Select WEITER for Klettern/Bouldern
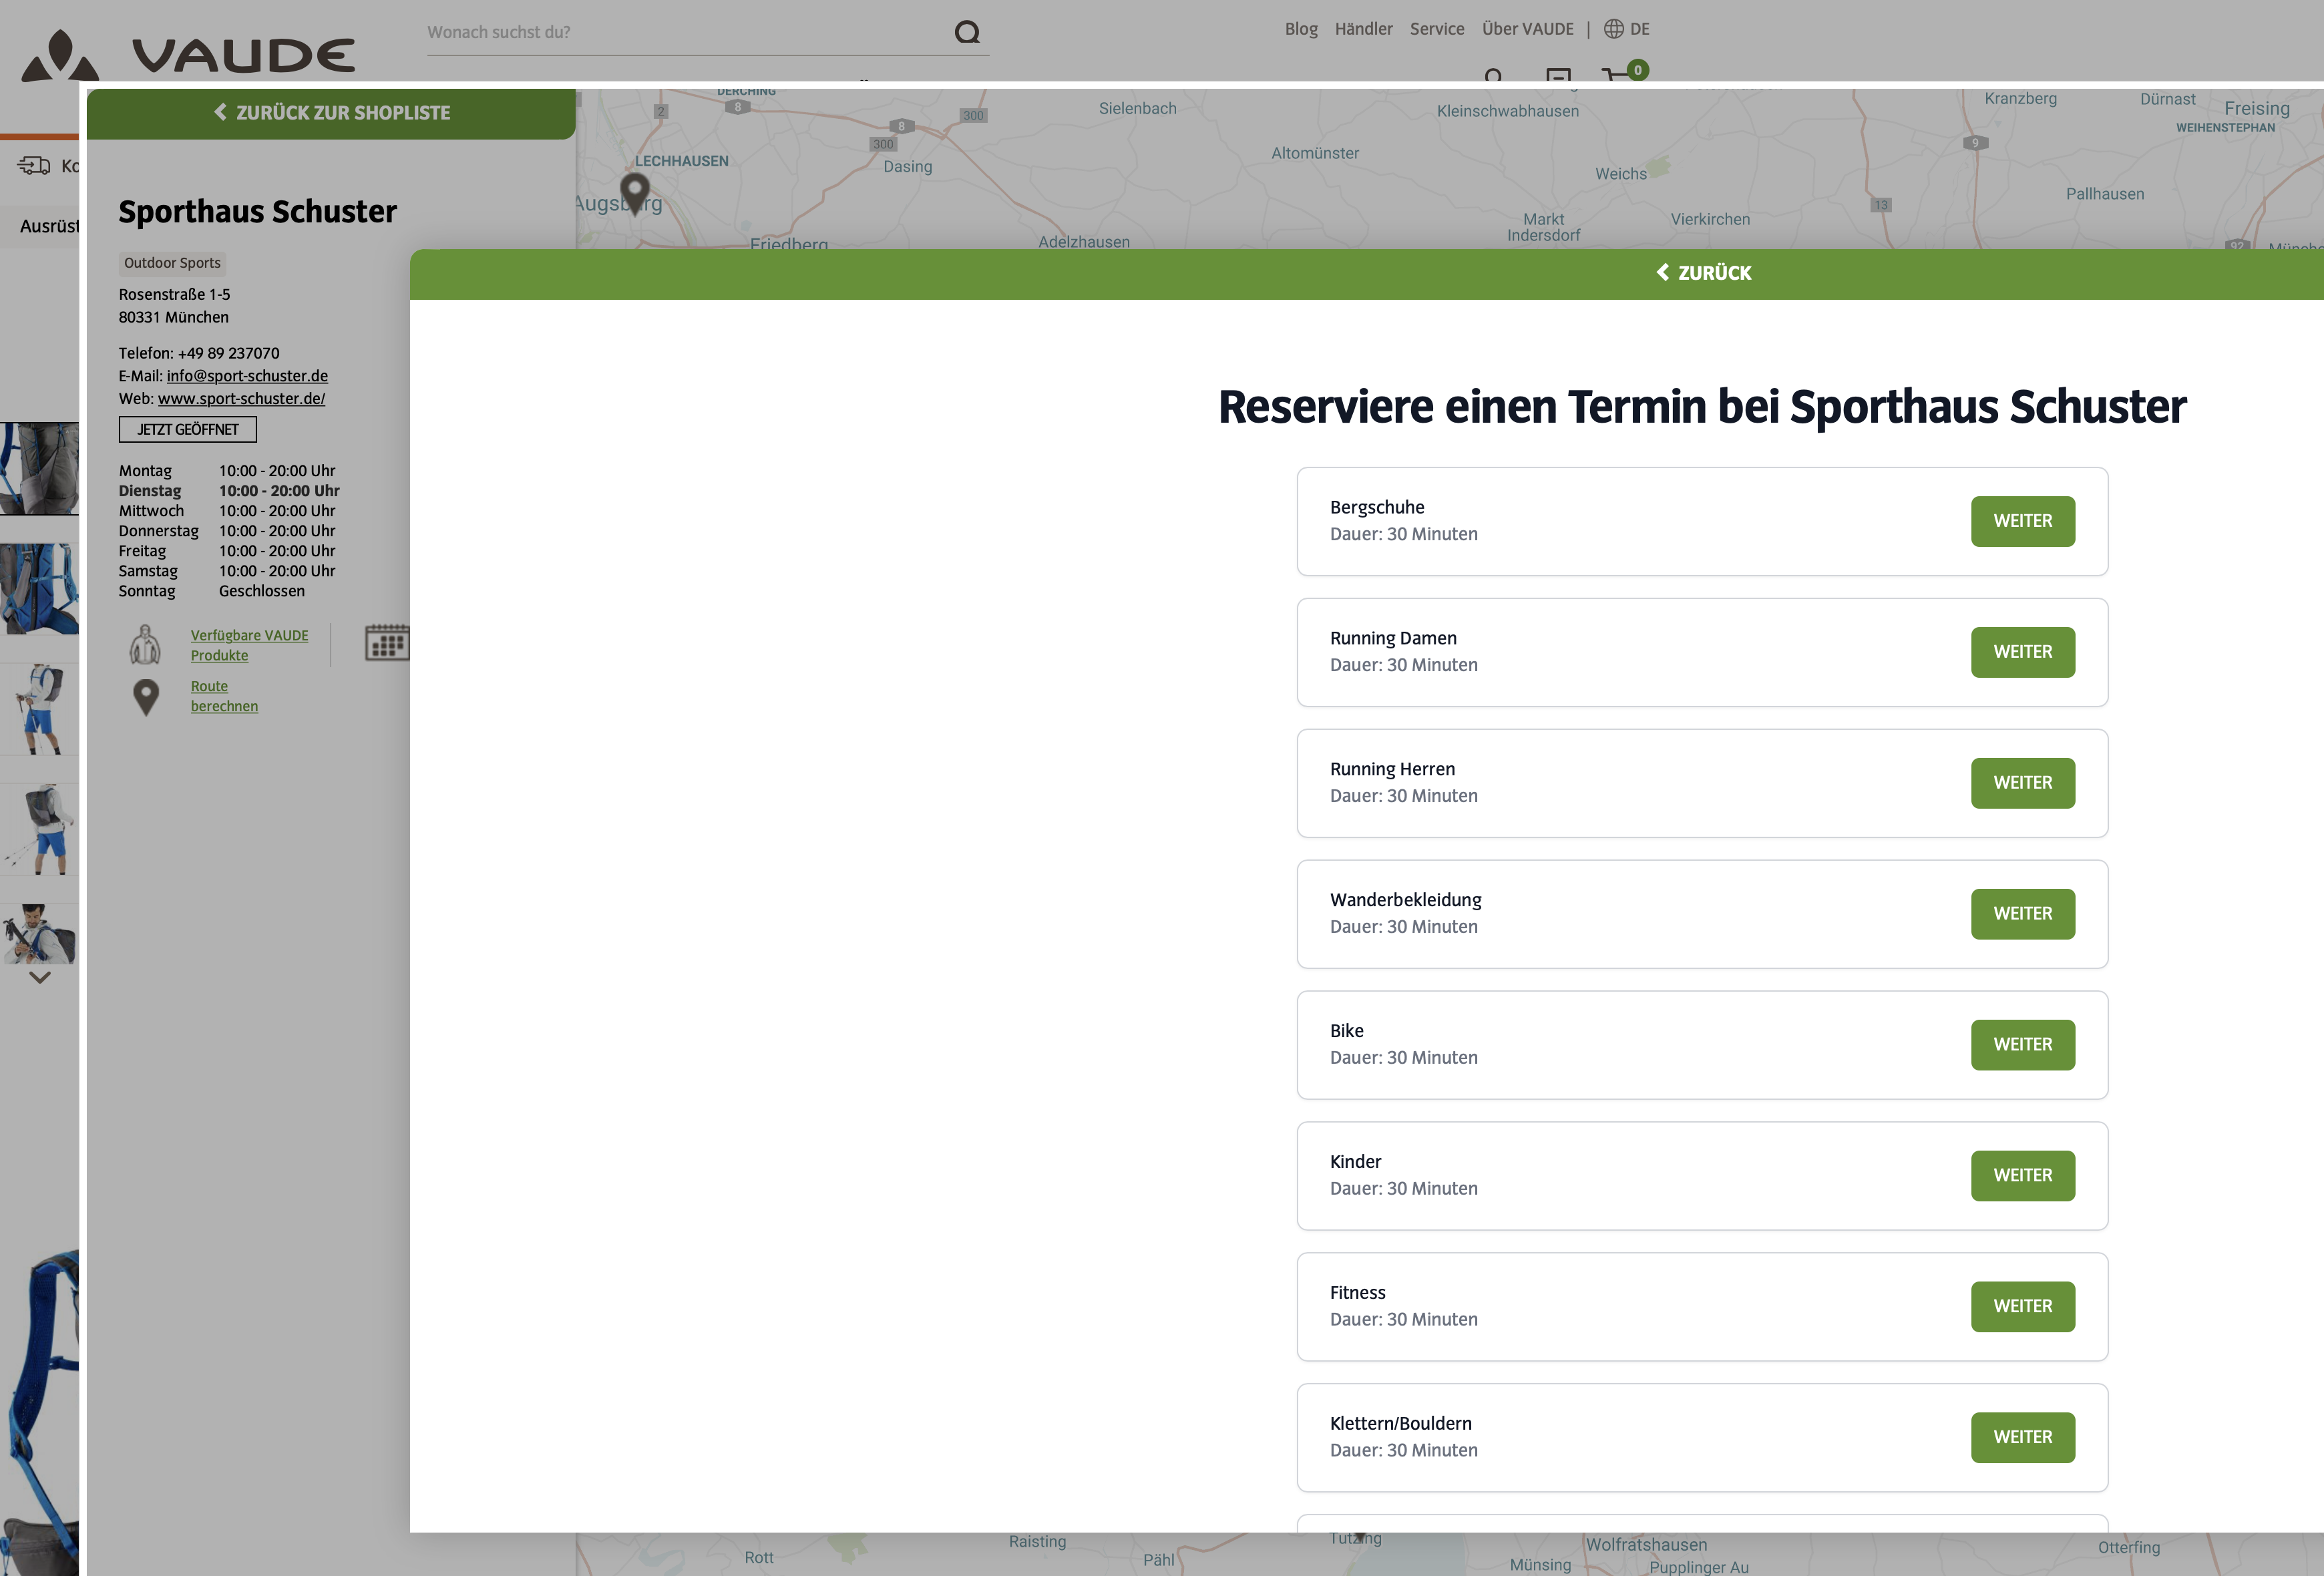This screenshot has width=2324, height=1576. (2022, 1437)
